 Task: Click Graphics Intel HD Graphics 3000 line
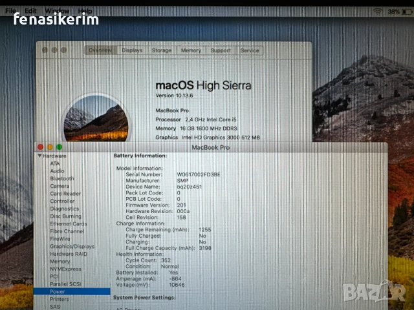[x=208, y=138]
